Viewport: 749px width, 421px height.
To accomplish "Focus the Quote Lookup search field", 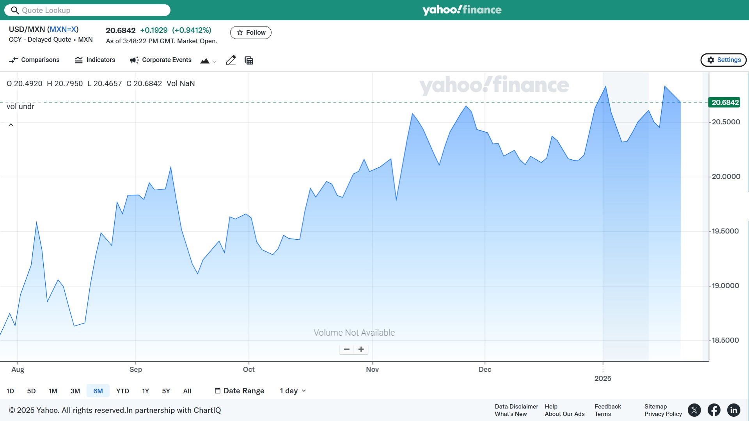I will (87, 10).
